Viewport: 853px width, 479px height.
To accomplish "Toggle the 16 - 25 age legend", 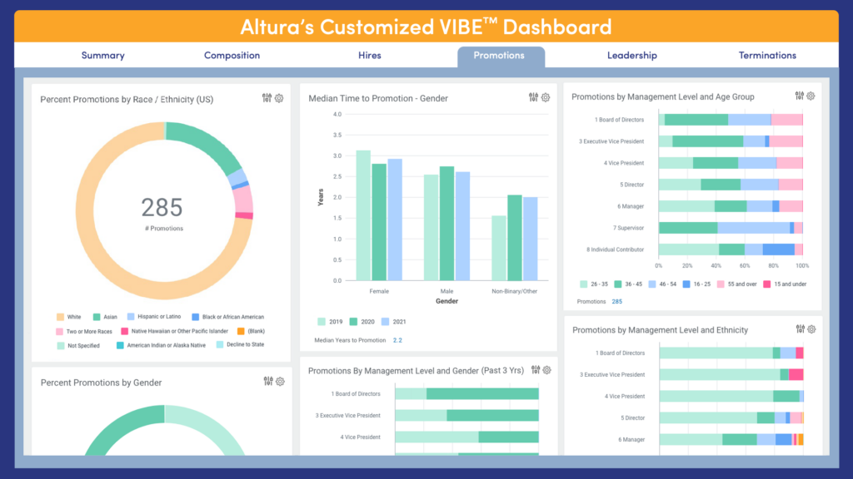I will click(x=696, y=284).
